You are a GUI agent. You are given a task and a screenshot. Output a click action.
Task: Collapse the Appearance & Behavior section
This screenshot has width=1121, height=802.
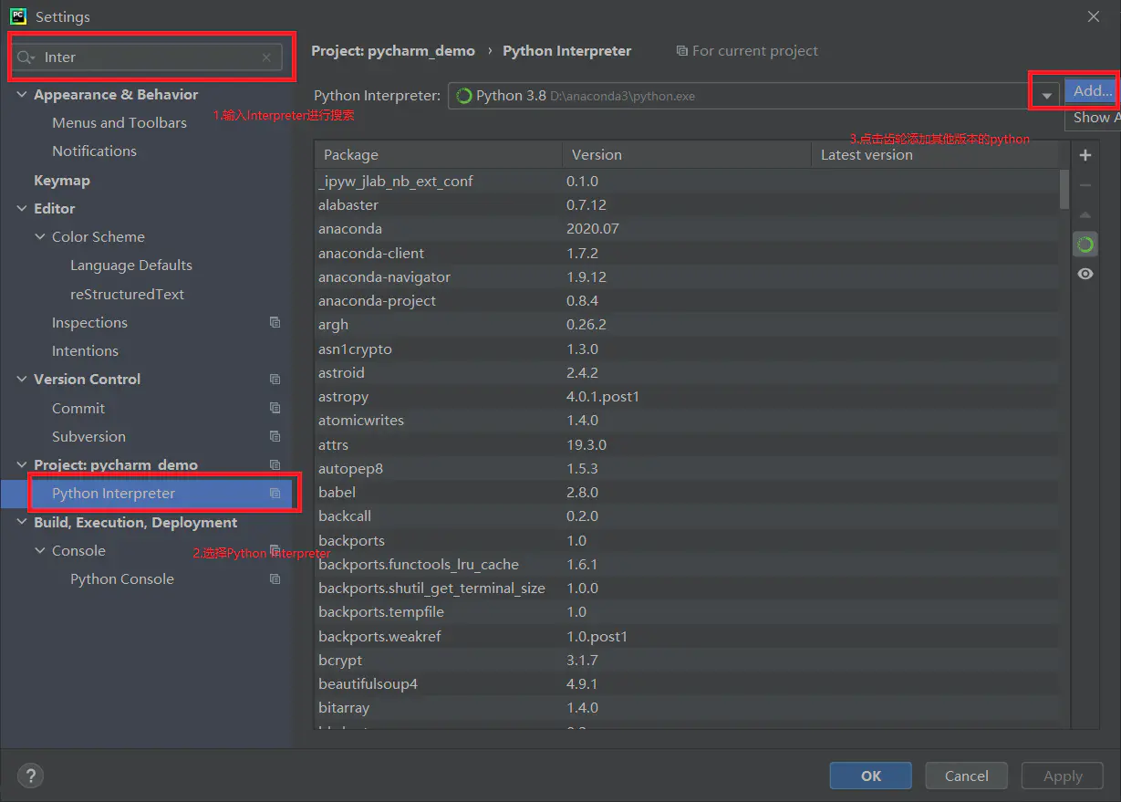point(23,95)
